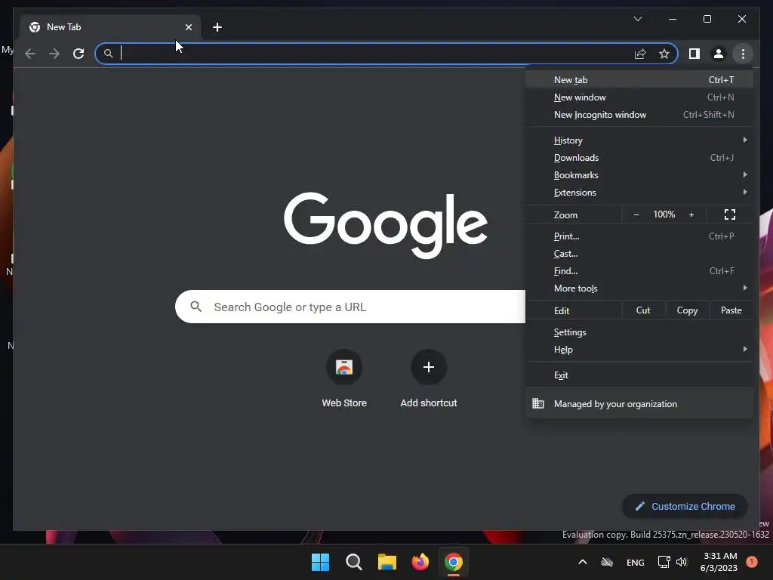773x580 pixels.
Task: Select the New Tab browser tab
Action: pos(110,27)
